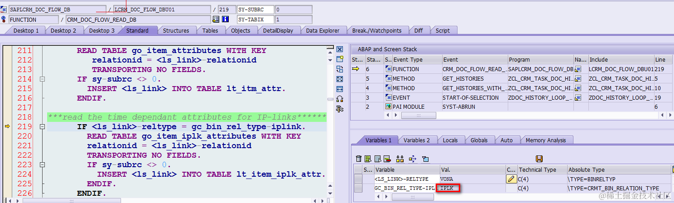Click the gear icon before FUNCTION field
Viewport: 674px width, 203px height.
(4, 19)
